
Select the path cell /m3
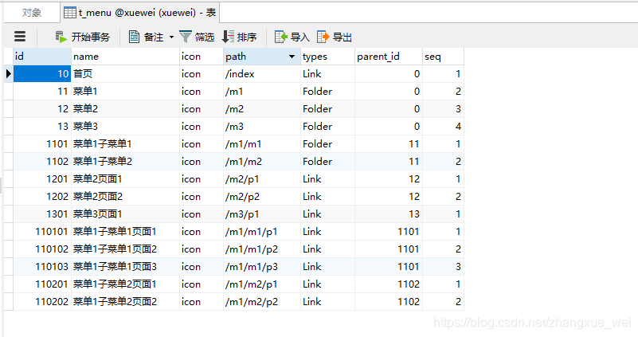[262, 126]
